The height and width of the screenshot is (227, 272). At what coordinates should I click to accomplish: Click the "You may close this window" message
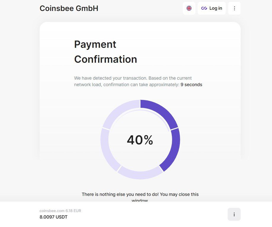coord(140,194)
